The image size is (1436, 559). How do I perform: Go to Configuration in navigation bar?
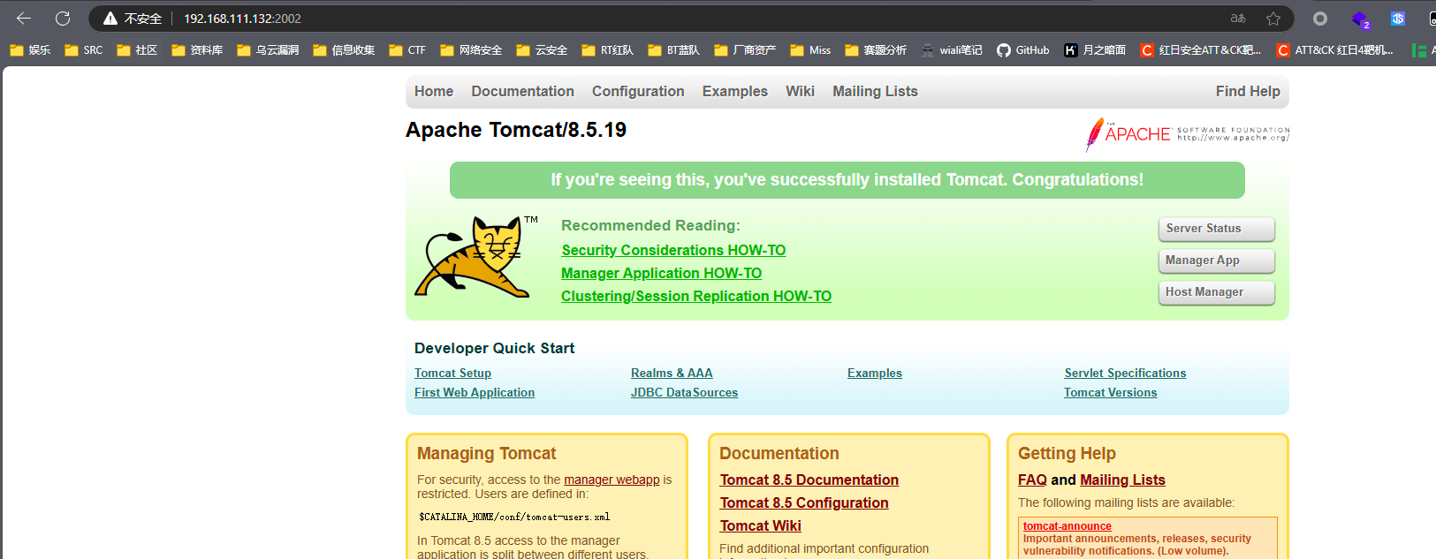(x=638, y=91)
